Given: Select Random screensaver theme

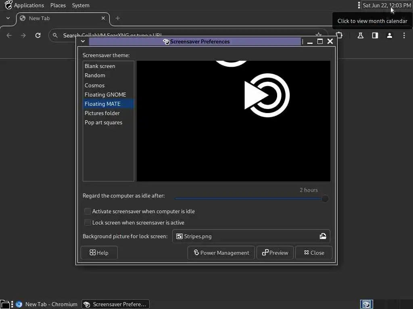Looking at the screenshot, I should click(108, 75).
